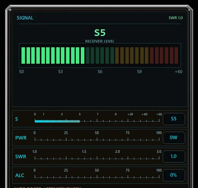Click the 0W power value box
Screen dimensions: 198x188
[x=174, y=138]
